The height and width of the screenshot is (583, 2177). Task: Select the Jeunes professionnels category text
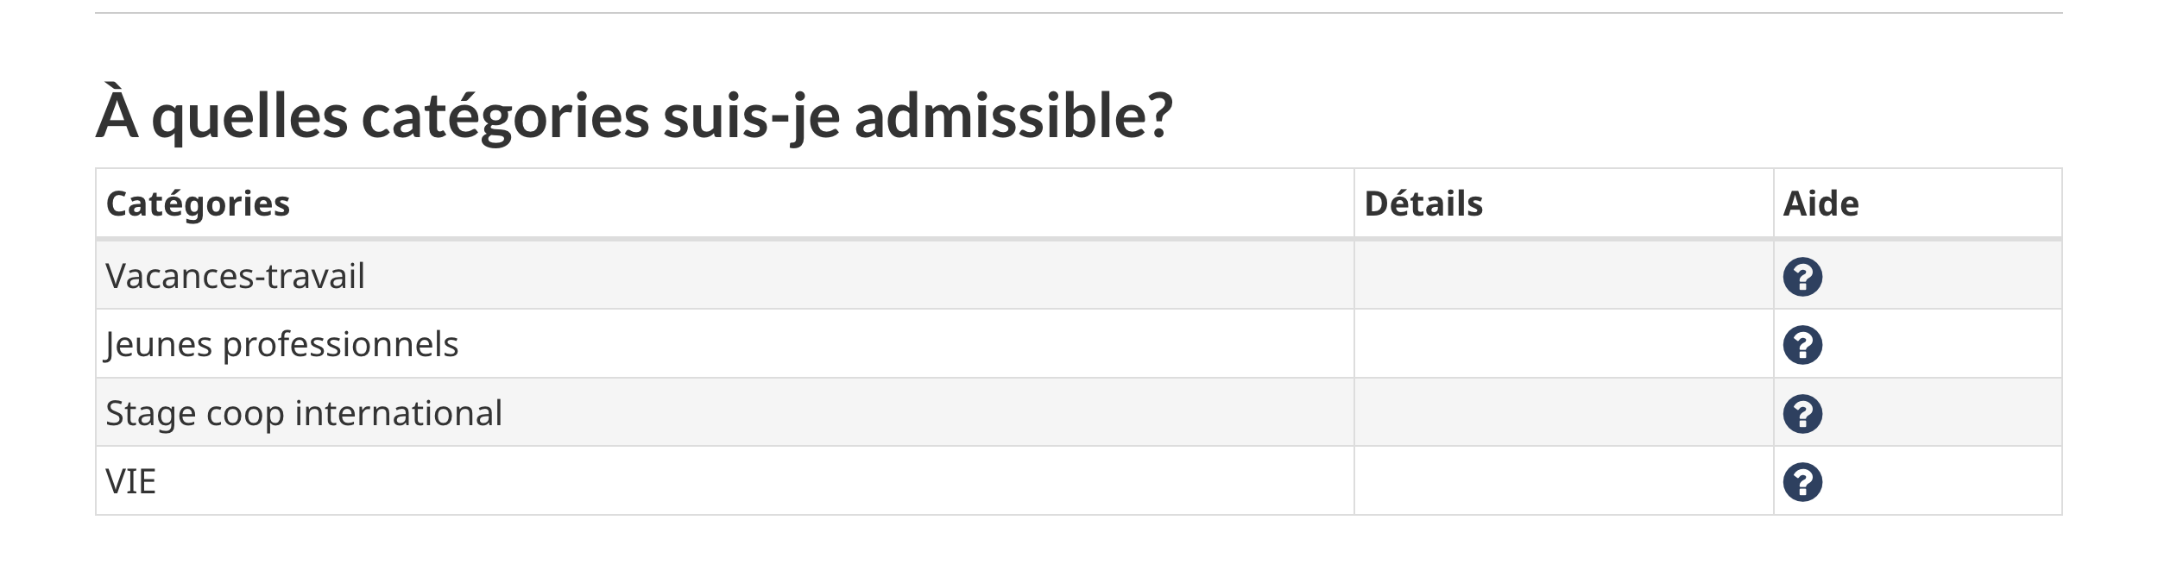click(281, 344)
